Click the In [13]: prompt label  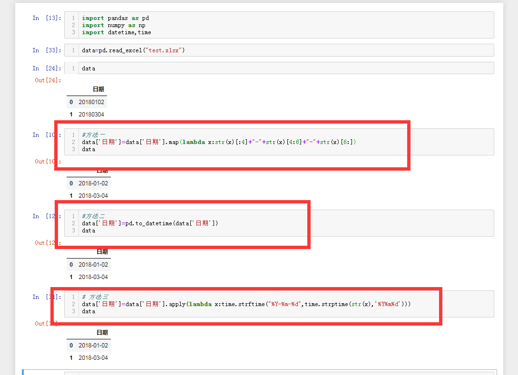pyautogui.click(x=47, y=18)
